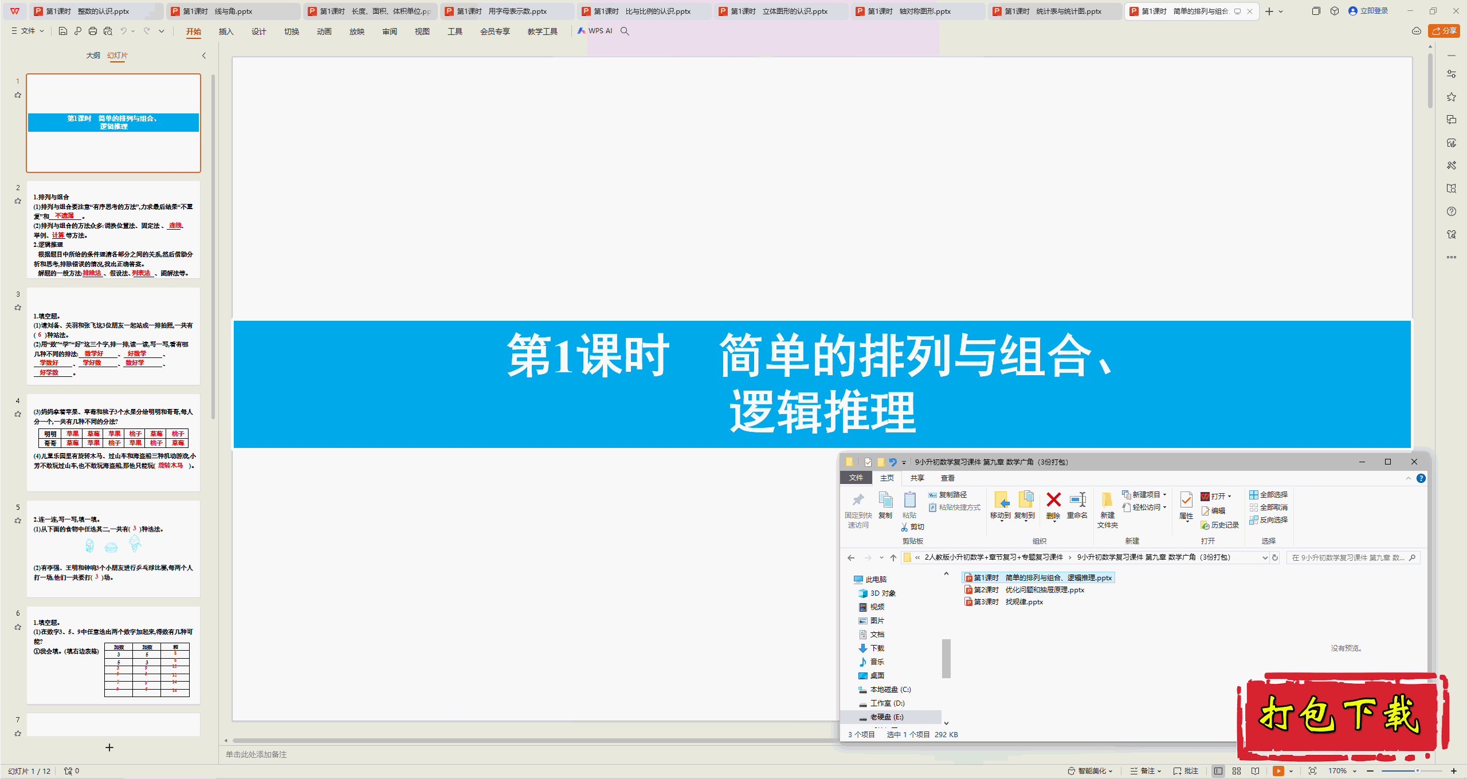Open the Smart Beautify dropdown in the status bar
Screen dimensions: 1467x779
[x=1091, y=771]
